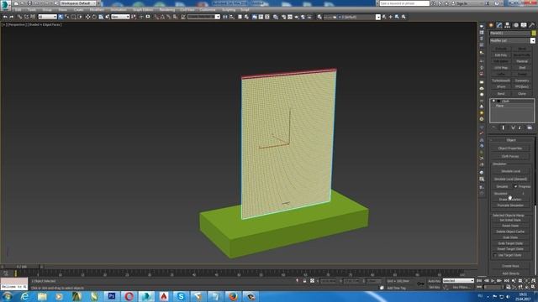Go to the start frame
The width and height of the screenshot is (538, 302).
click(480, 281)
